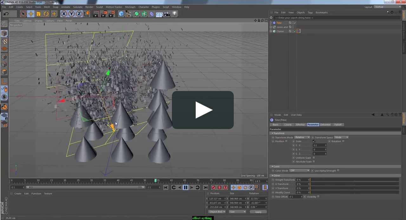The height and width of the screenshot is (220, 406).
Task: Open the deformer (Bend) objects icon
Action: (x=152, y=14)
